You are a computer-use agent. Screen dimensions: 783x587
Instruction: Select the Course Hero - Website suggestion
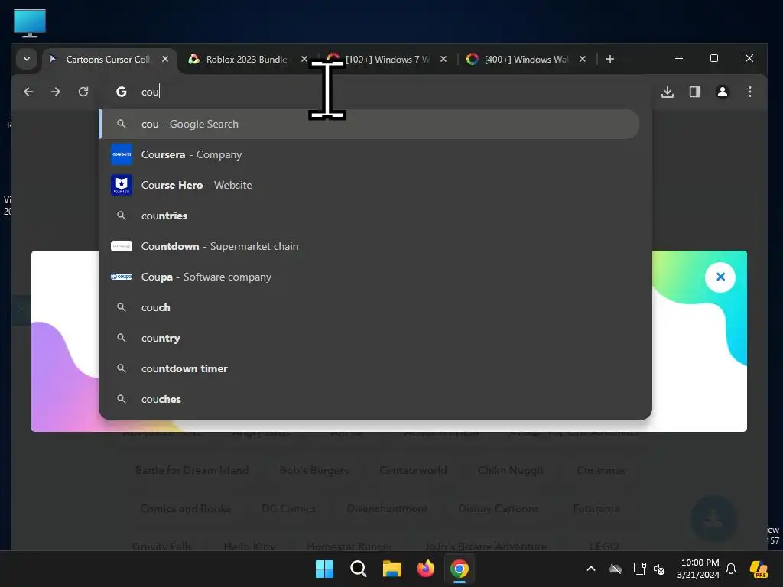click(x=369, y=185)
